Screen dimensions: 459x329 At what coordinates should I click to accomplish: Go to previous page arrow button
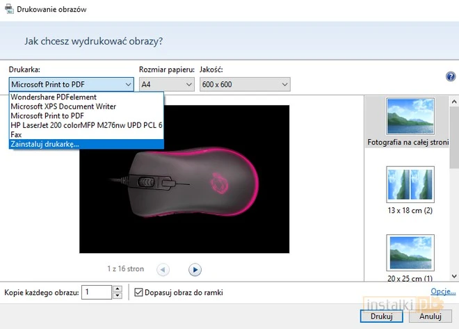[x=163, y=269]
